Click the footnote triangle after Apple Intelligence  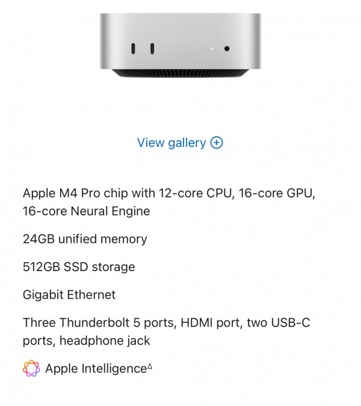pyautogui.click(x=150, y=366)
